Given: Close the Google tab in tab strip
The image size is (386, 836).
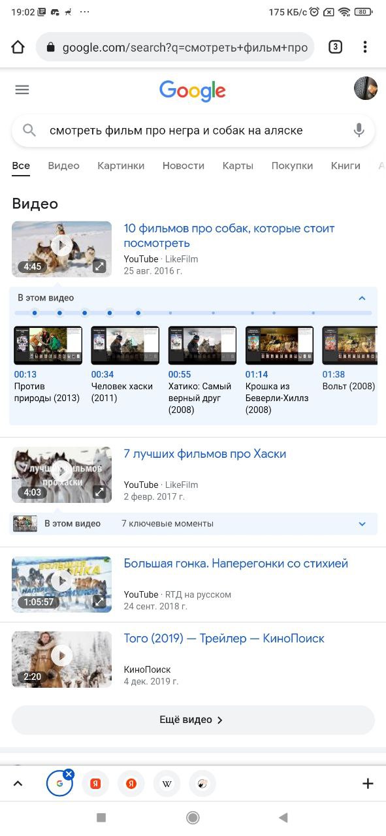Looking at the screenshot, I should point(69,774).
